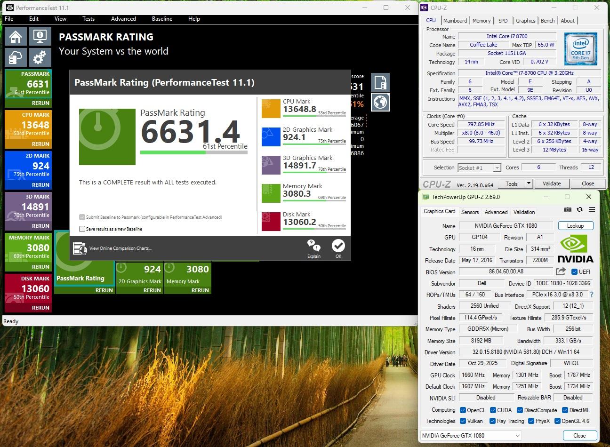Switch to the Bench tab in CPU-Z

[x=547, y=21]
